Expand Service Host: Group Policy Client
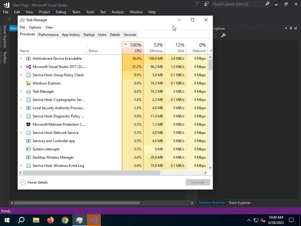This screenshot has width=301, height=226. pos(21,75)
